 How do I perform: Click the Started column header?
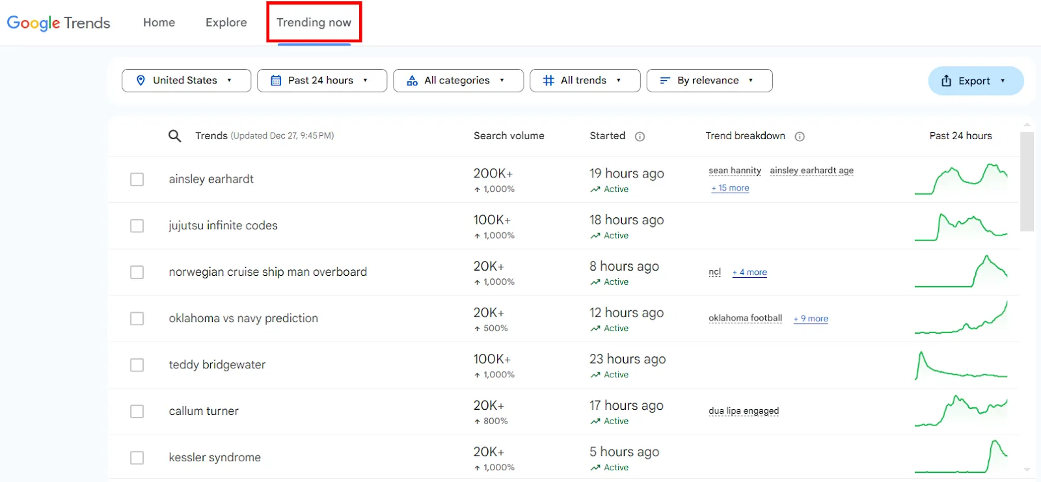pyautogui.click(x=607, y=136)
